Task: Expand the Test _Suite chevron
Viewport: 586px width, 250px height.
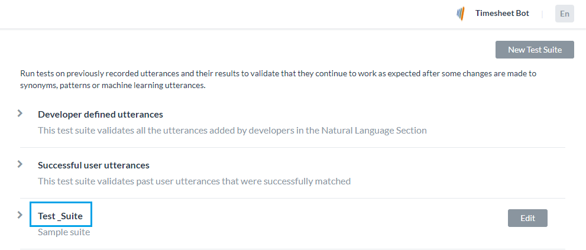Action: point(20,215)
